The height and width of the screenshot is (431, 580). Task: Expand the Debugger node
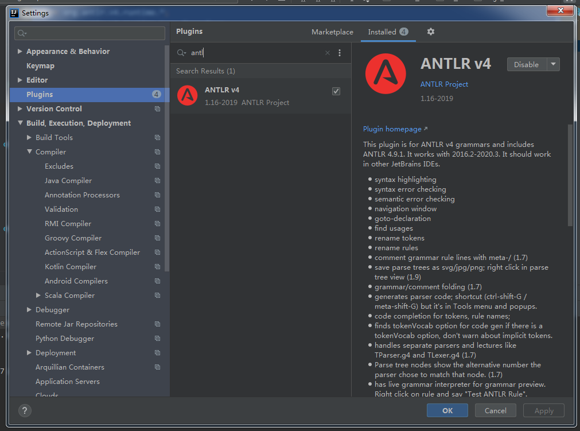[29, 310]
